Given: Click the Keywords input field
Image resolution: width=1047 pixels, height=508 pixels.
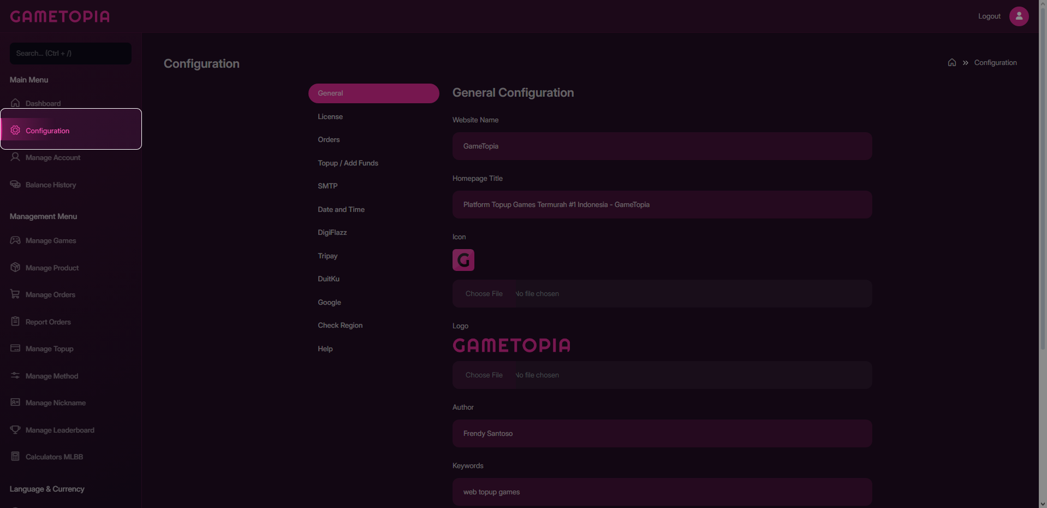Looking at the screenshot, I should (662, 492).
